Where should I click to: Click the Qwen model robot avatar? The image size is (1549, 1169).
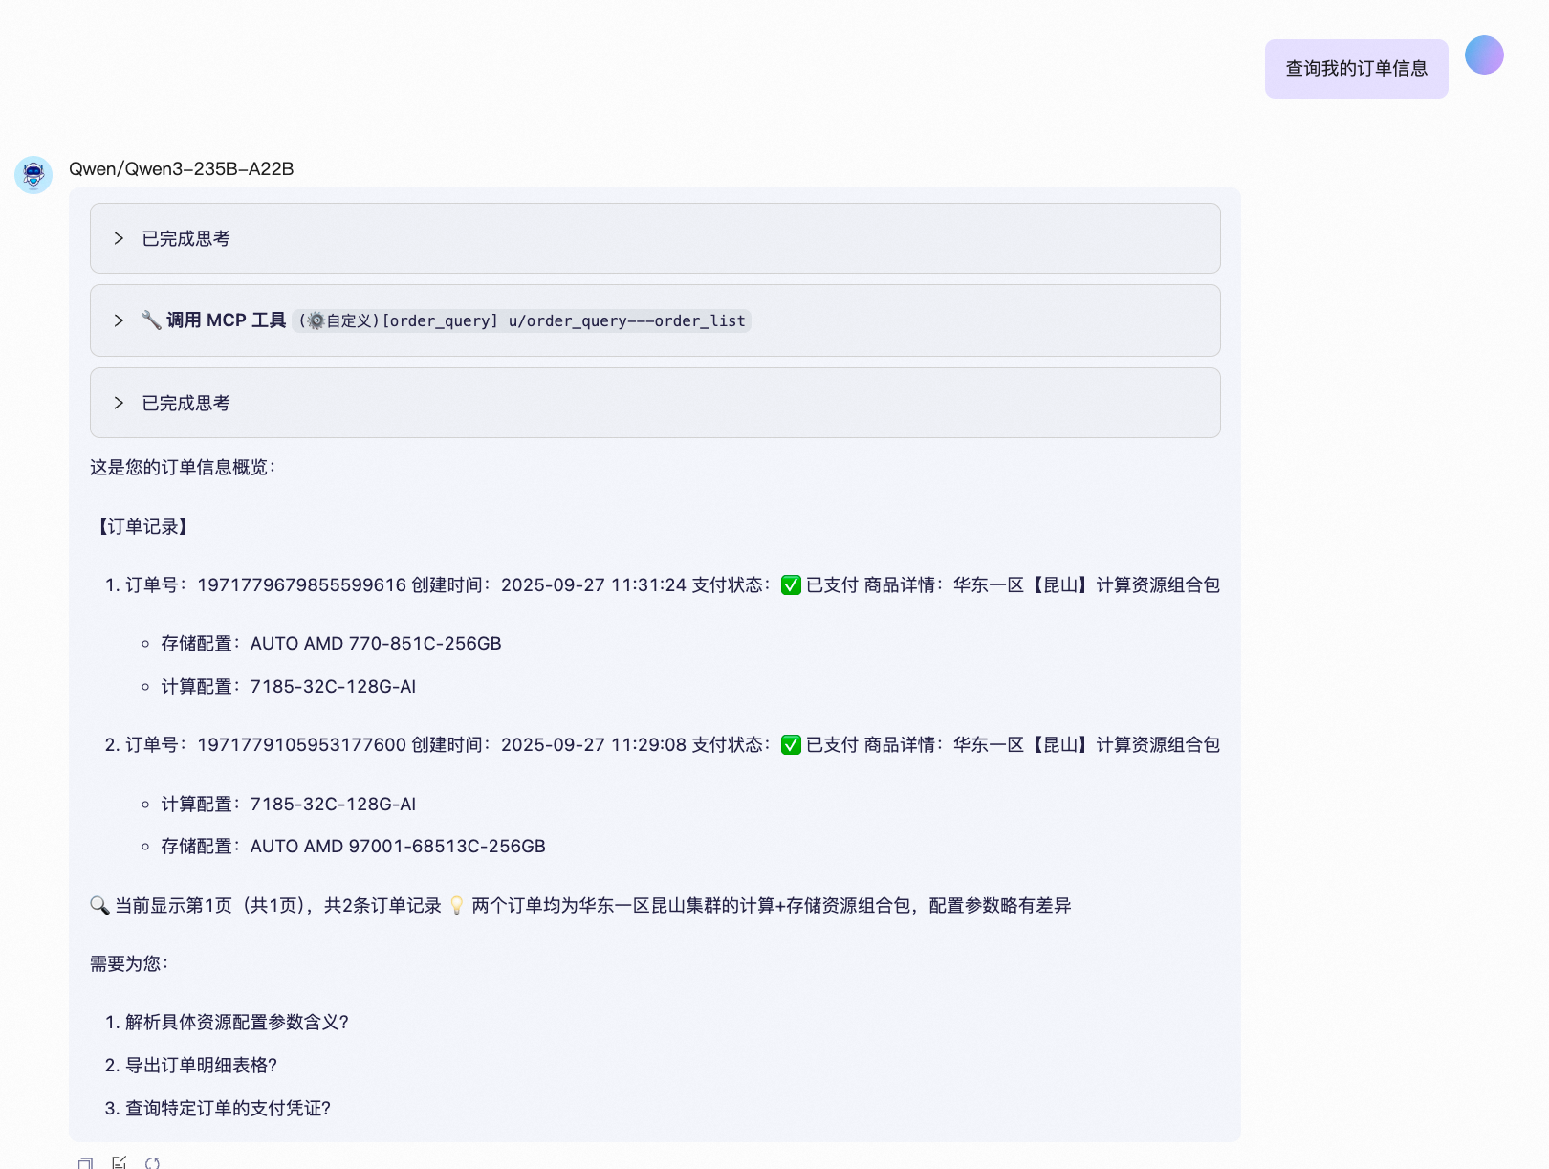pos(33,175)
